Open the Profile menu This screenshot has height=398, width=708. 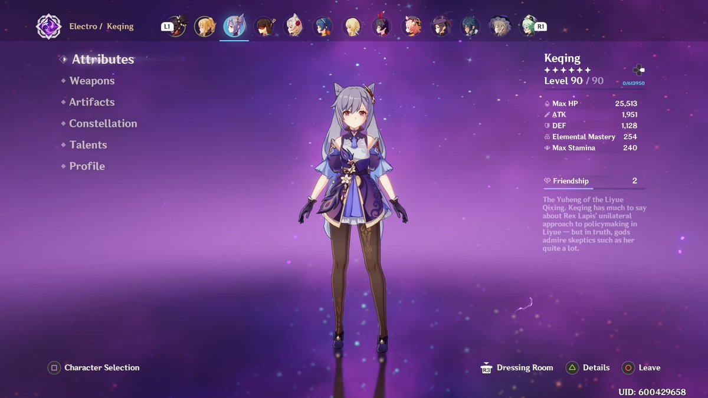coord(87,166)
